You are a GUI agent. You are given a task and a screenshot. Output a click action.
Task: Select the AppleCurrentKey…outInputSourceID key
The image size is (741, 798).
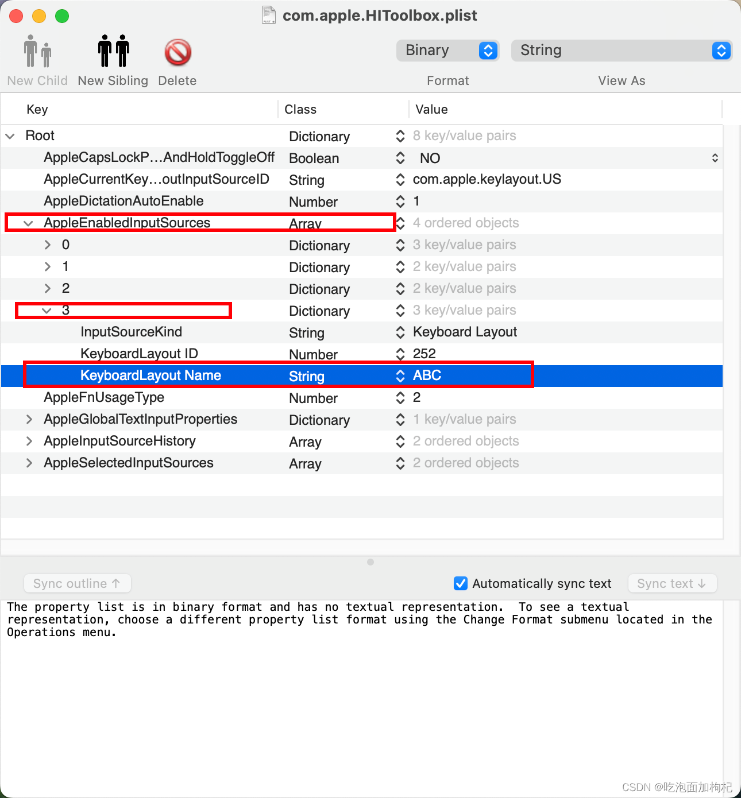(156, 179)
